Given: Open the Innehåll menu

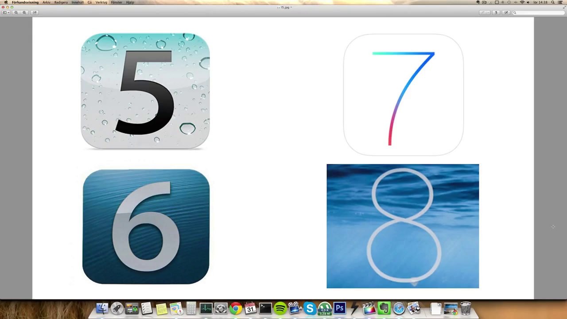Looking at the screenshot, I should [x=78, y=2].
